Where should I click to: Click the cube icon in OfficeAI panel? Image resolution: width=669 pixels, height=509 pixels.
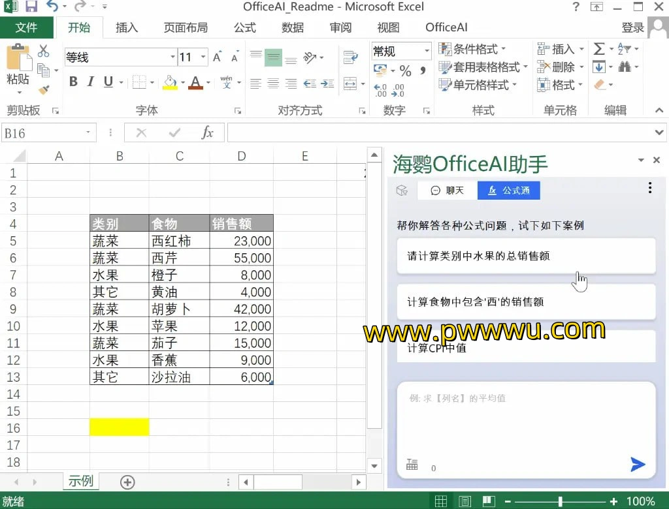tap(402, 190)
